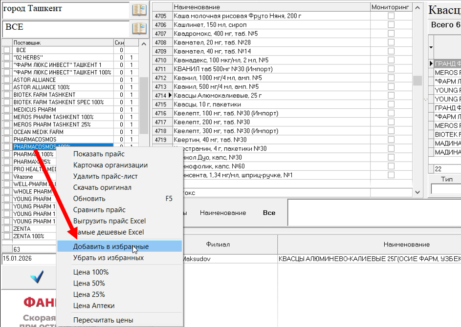
Task: Tick the checkbox for ZENTA 100% supplier
Action: 7,236
